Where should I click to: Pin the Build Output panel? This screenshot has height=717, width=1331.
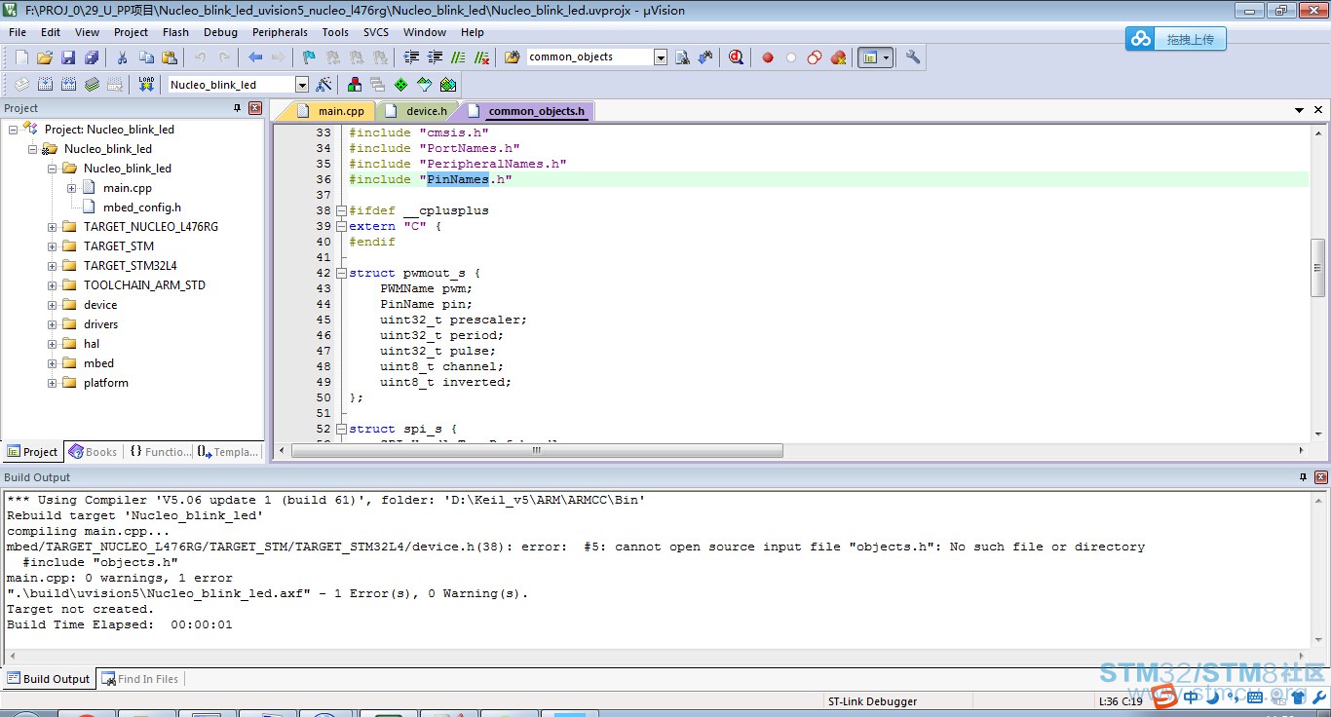1304,477
